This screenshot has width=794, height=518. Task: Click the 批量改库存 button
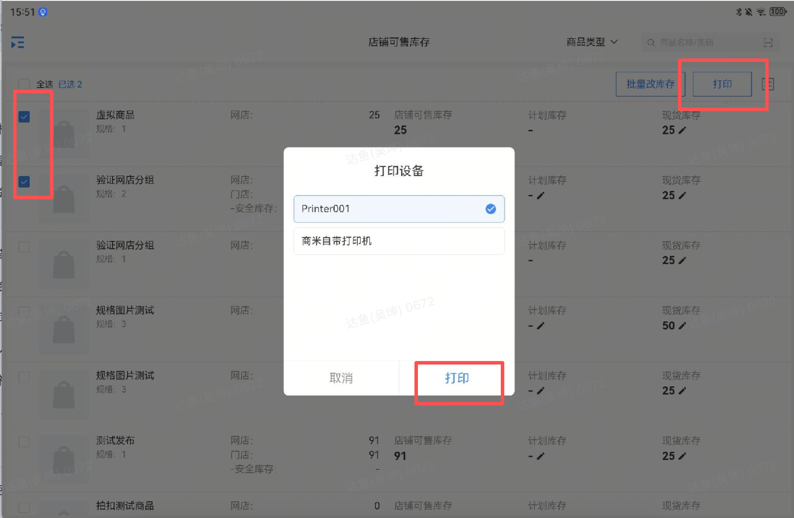[x=650, y=84]
